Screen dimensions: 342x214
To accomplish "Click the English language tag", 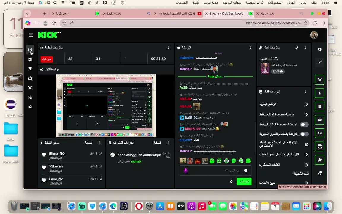I will pos(278,71).
